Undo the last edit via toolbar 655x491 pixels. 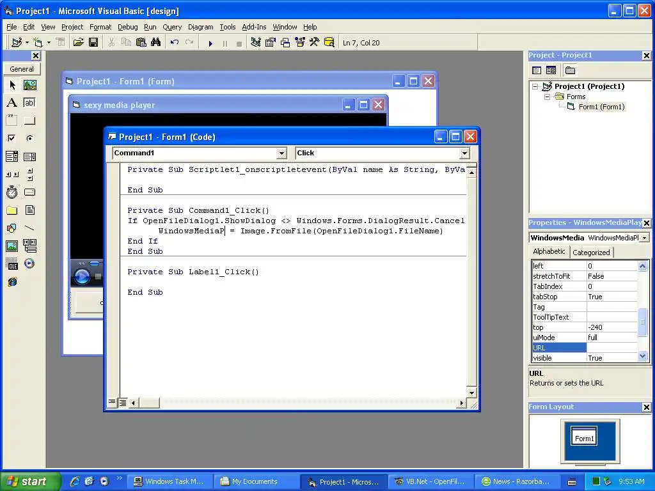[x=175, y=43]
